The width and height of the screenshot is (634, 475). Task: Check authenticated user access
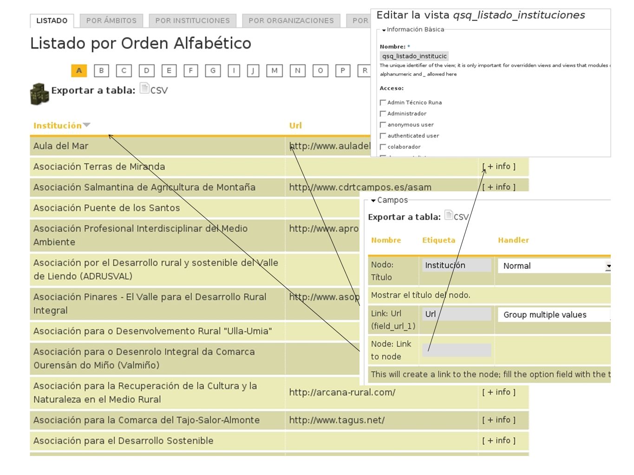coord(383,136)
